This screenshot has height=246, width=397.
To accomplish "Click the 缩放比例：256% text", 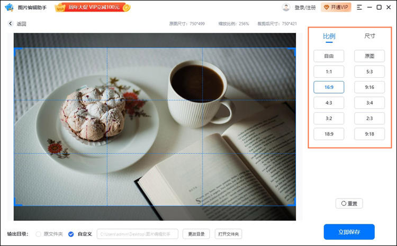I will tap(233, 23).
